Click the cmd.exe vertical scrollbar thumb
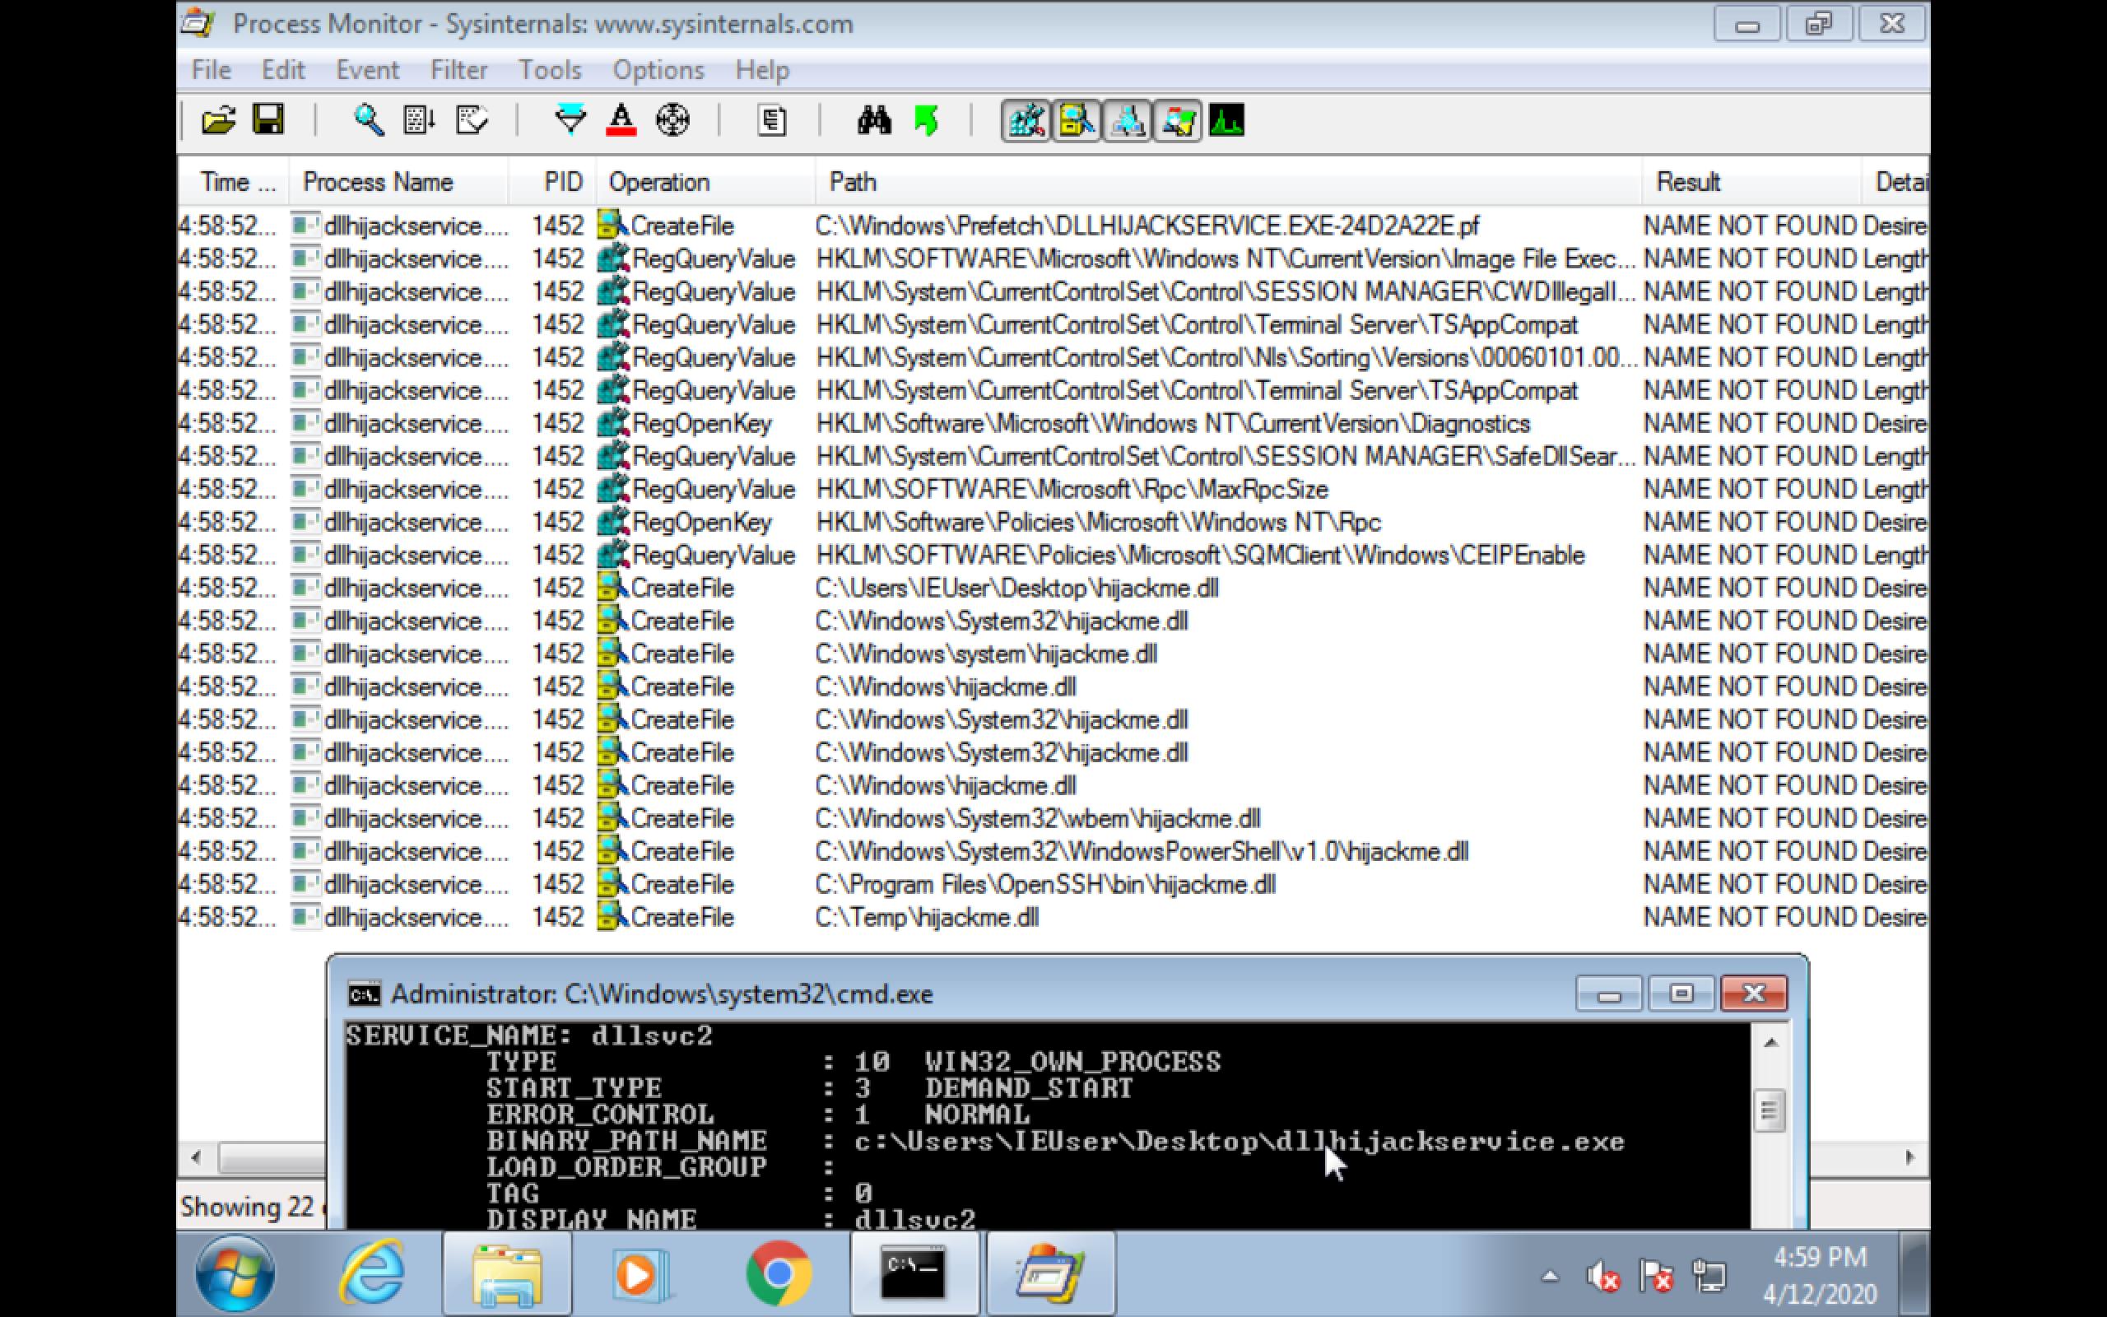This screenshot has height=1317, width=2107. click(x=1770, y=1110)
